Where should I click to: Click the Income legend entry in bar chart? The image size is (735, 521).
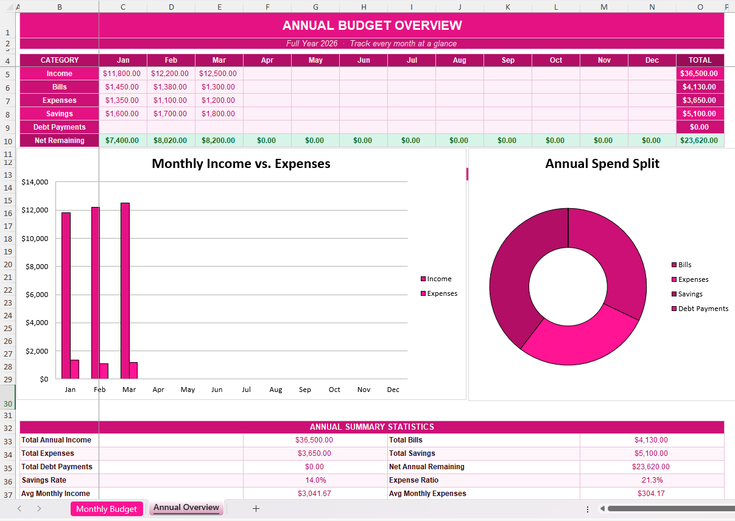[436, 279]
